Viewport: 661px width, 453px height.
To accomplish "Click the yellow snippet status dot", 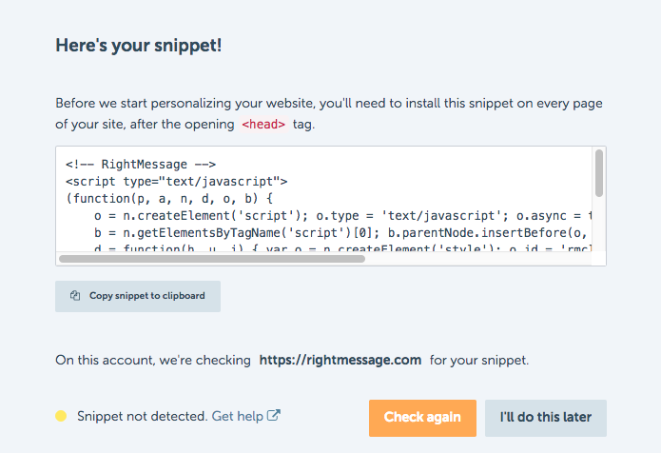I will (x=61, y=416).
